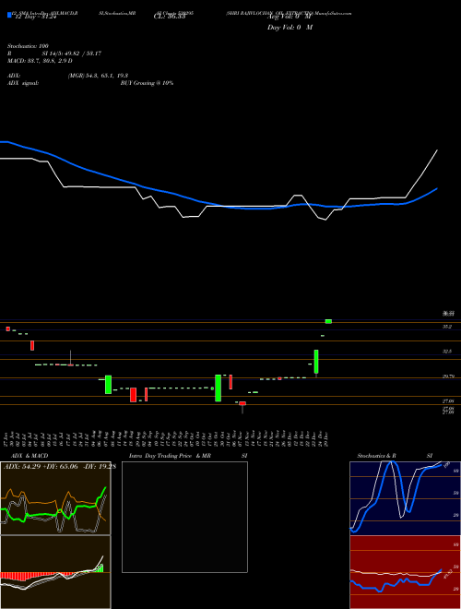Image resolution: width=461 pixels, height=609 pixels.
Task: Open the blue Stochastics chart panel
Action: pos(405,498)
